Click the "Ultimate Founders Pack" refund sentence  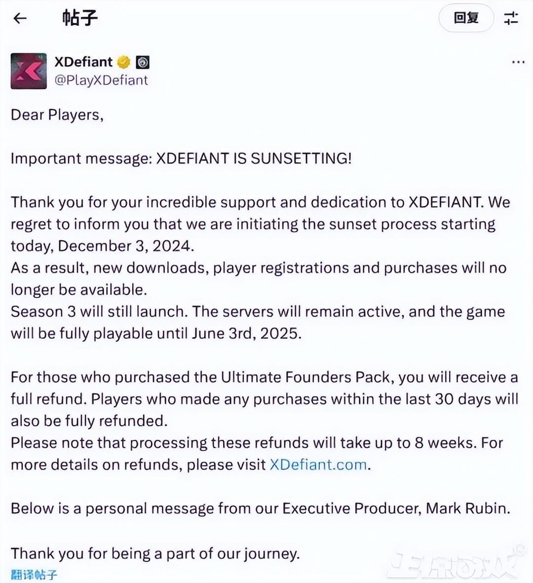tap(264, 377)
